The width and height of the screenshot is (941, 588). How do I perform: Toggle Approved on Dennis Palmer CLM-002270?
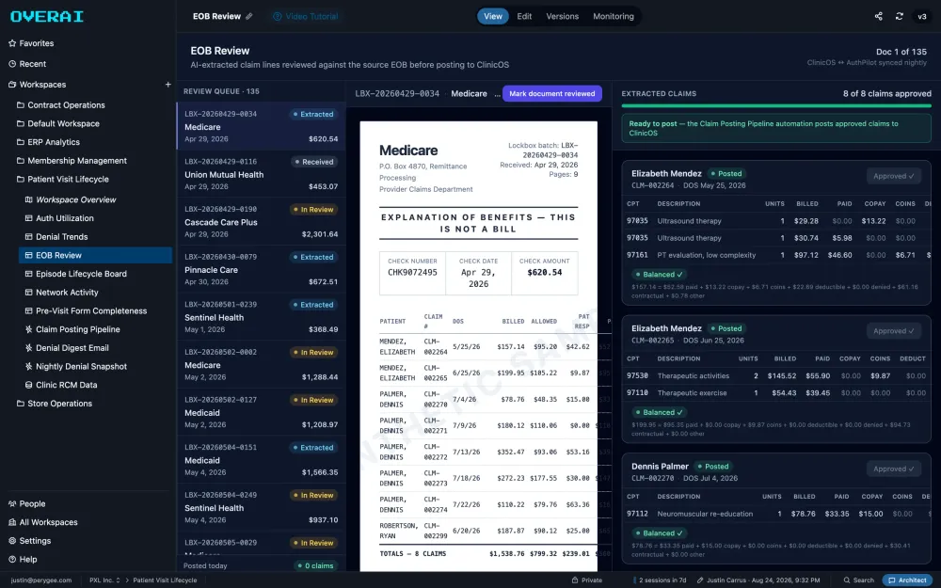point(894,469)
